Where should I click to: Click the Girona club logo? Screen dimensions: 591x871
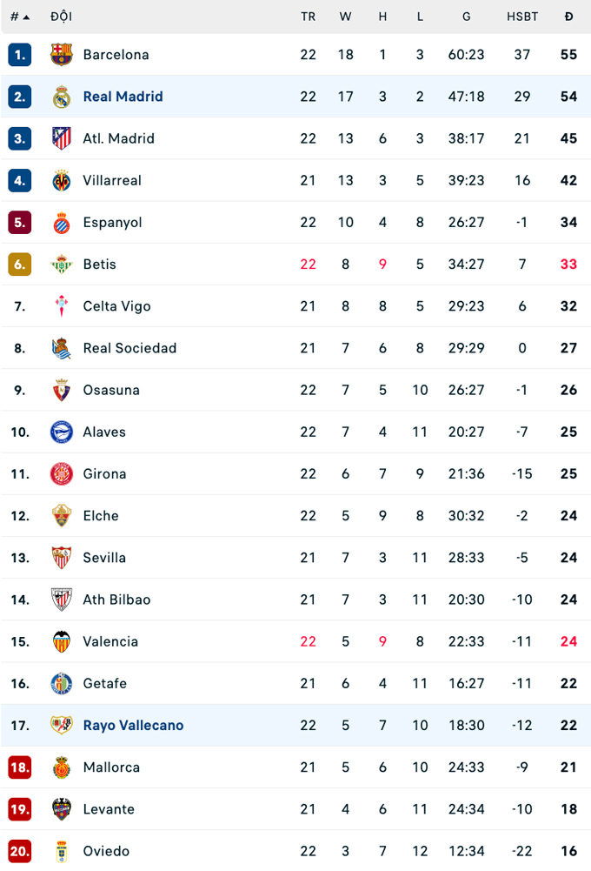point(62,474)
